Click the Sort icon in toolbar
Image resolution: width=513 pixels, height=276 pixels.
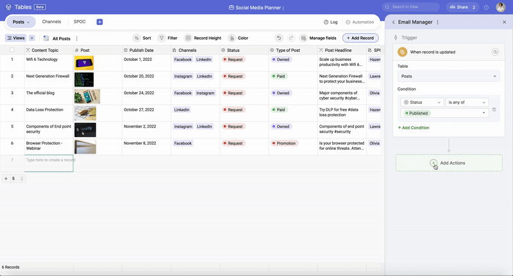click(x=137, y=38)
